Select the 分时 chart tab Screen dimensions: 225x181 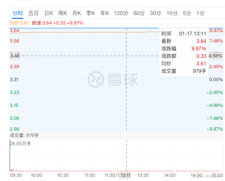point(17,13)
